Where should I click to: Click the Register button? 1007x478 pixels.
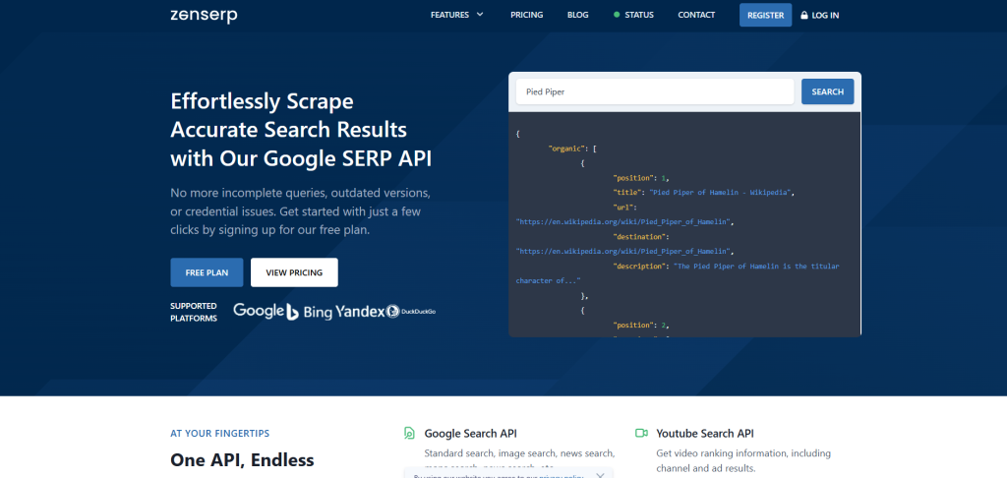point(765,15)
